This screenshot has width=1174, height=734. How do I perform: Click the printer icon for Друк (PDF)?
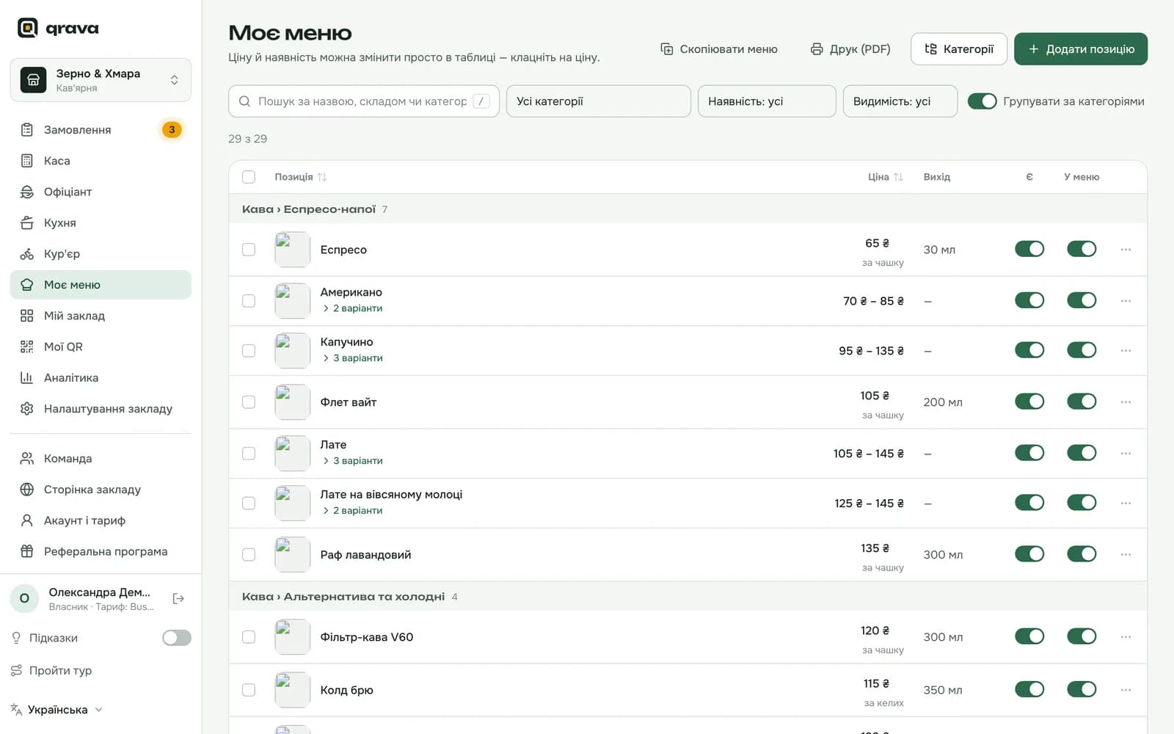[x=817, y=49]
